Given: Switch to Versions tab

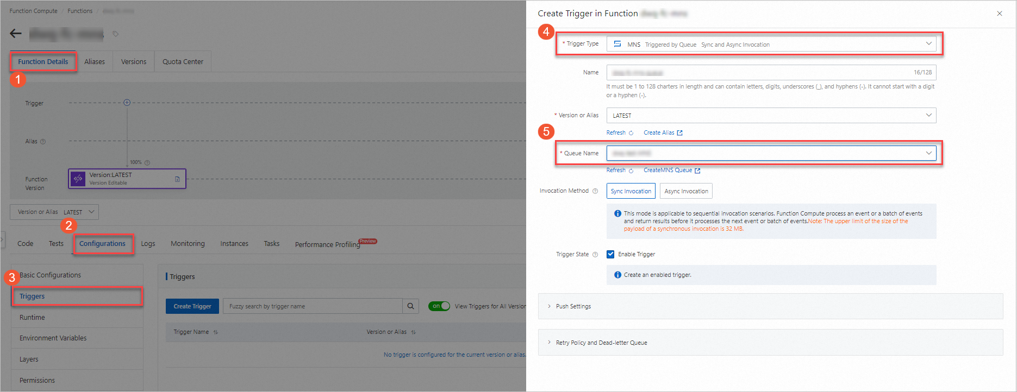Looking at the screenshot, I should coord(134,61).
